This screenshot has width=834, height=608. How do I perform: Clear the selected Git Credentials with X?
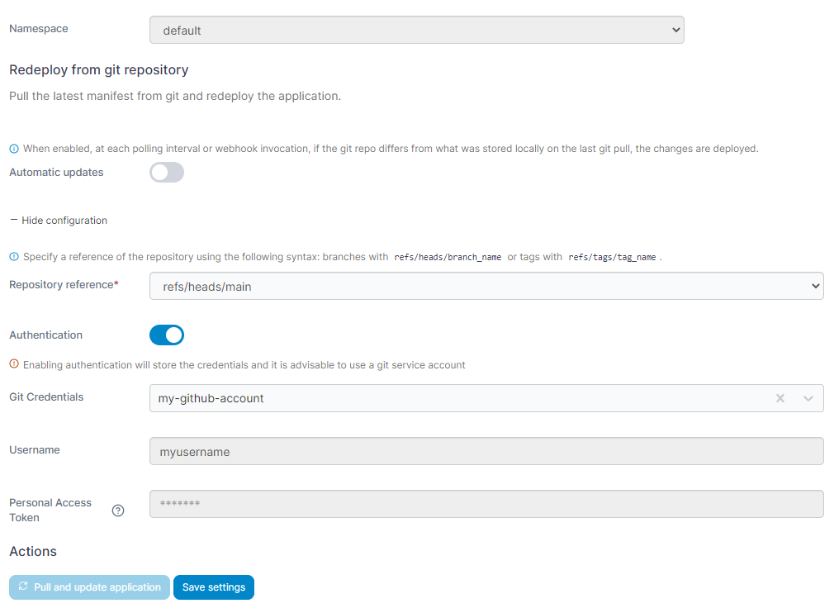[x=780, y=398]
